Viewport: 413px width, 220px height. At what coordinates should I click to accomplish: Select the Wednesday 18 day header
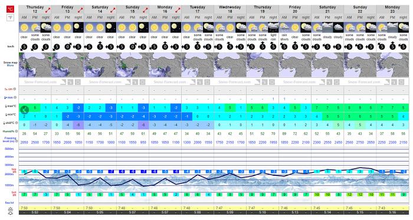[x=230, y=9]
